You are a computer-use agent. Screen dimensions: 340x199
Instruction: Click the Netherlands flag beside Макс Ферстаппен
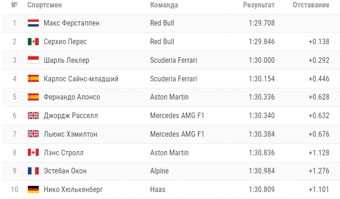pyautogui.click(x=33, y=23)
